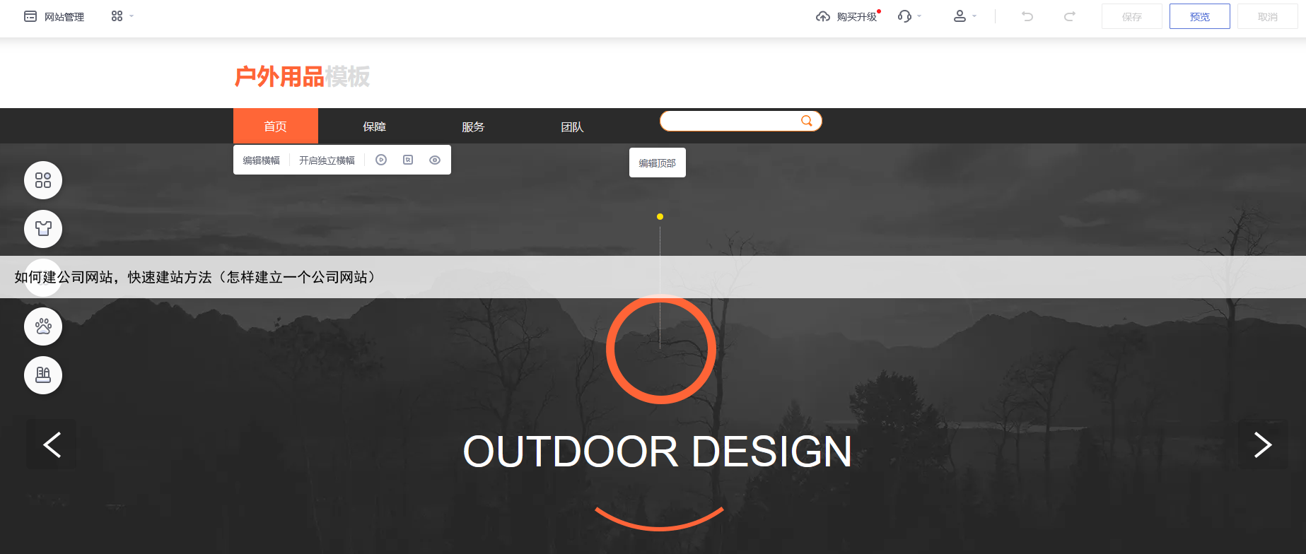
Task: Click the undo arrow icon
Action: [1027, 16]
